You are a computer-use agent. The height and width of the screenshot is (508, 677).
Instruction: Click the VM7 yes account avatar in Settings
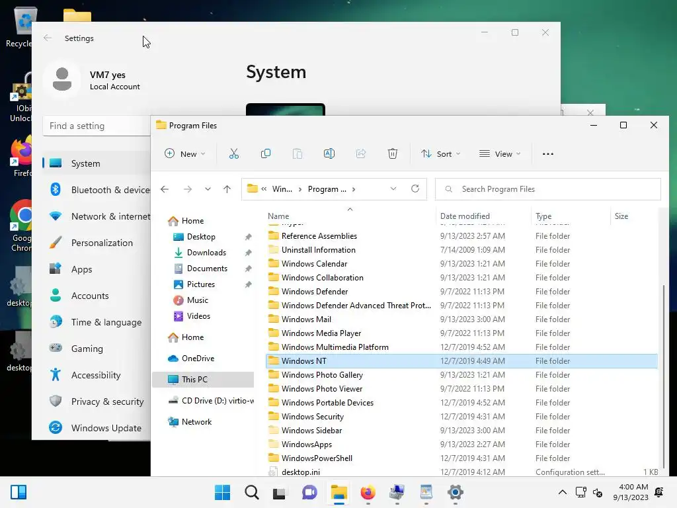coord(61,79)
